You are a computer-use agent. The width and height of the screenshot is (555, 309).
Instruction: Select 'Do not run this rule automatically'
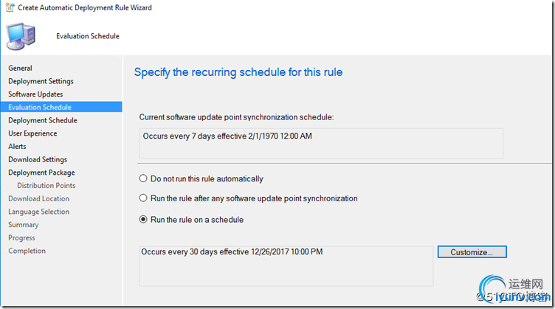pos(144,178)
